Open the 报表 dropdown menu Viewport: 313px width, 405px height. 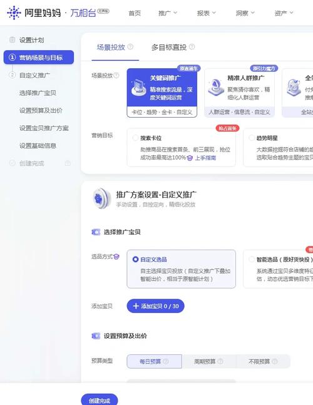click(x=206, y=13)
